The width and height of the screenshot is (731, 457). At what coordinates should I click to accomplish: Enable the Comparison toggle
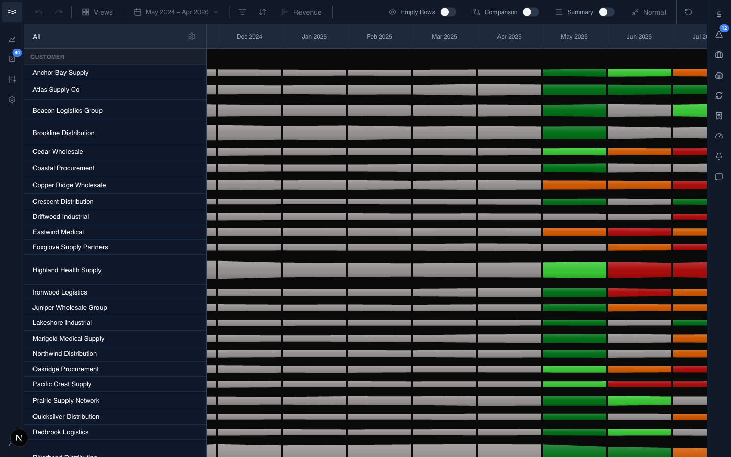point(530,12)
